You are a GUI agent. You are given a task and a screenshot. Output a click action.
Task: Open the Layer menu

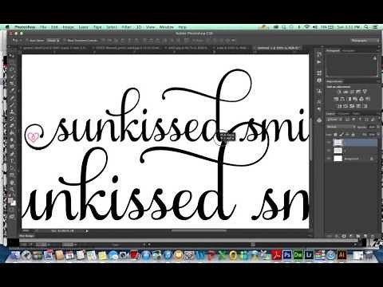[84, 27]
